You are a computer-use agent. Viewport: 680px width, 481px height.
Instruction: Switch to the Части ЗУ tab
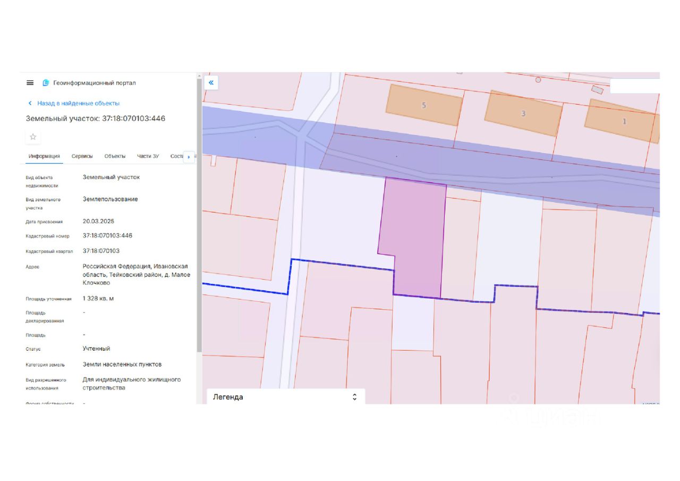coord(148,156)
